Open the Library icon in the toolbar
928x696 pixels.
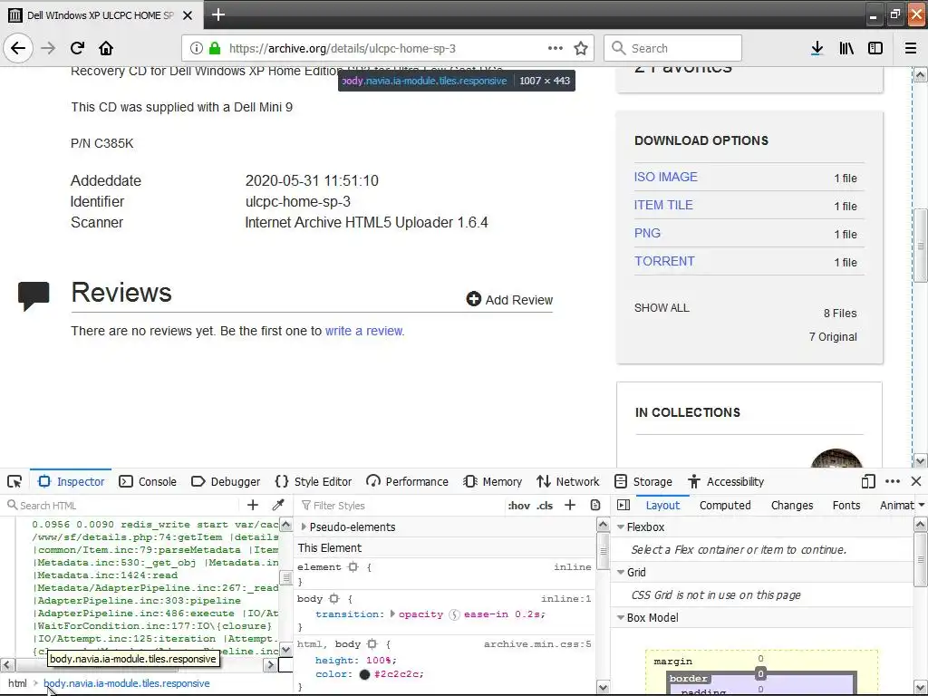(x=846, y=49)
